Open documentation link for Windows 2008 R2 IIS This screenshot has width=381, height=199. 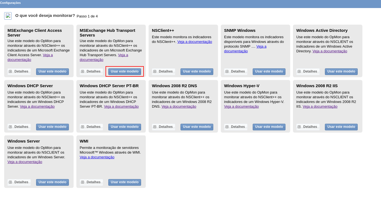(320, 107)
